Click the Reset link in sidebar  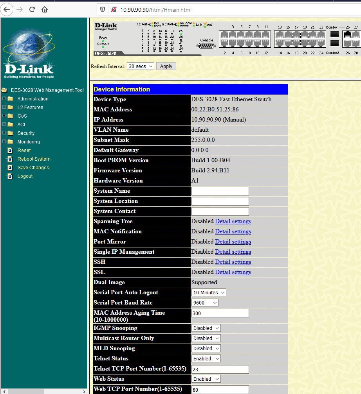tap(24, 150)
